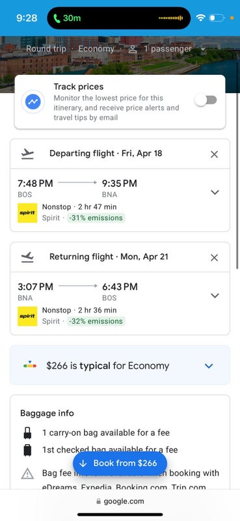Open the Round trip selector
The image size is (240, 521).
pos(46,49)
